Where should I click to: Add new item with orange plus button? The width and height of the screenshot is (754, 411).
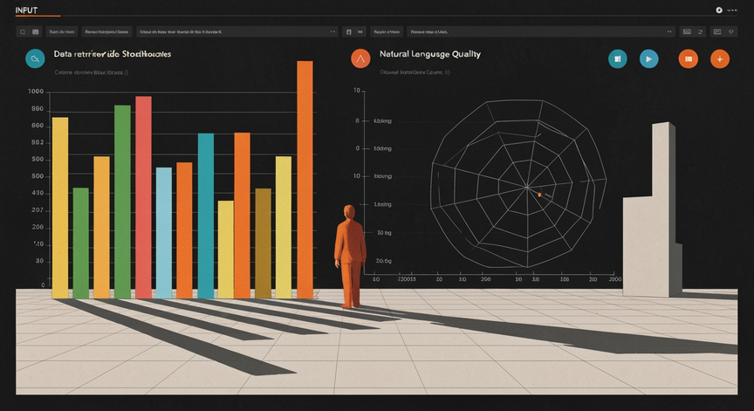(x=720, y=58)
